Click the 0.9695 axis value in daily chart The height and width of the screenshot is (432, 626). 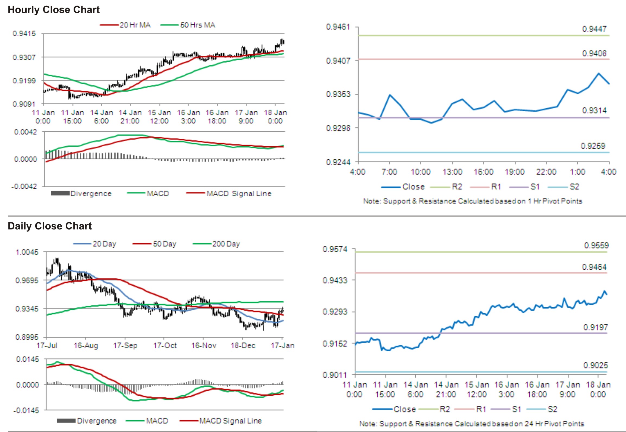[x=27, y=280]
